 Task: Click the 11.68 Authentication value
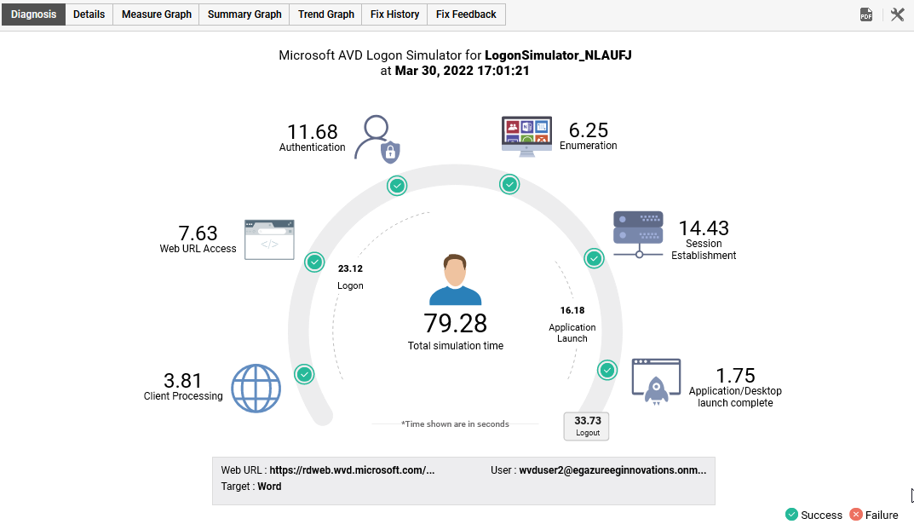[x=313, y=132]
